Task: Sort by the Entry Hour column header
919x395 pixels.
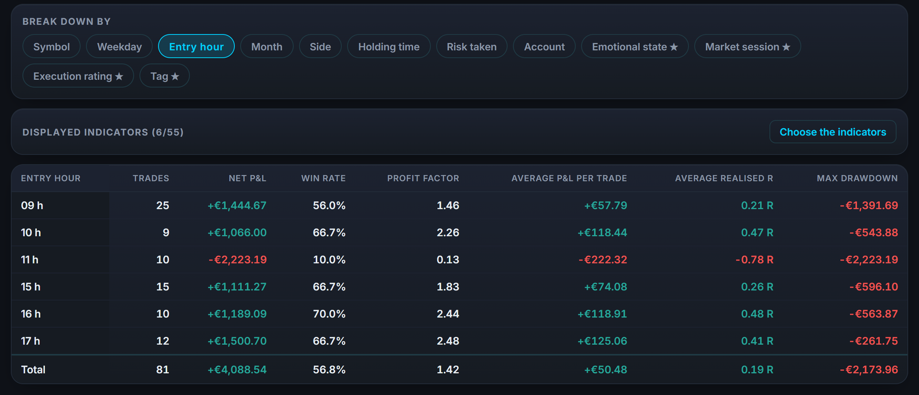Action: point(51,179)
